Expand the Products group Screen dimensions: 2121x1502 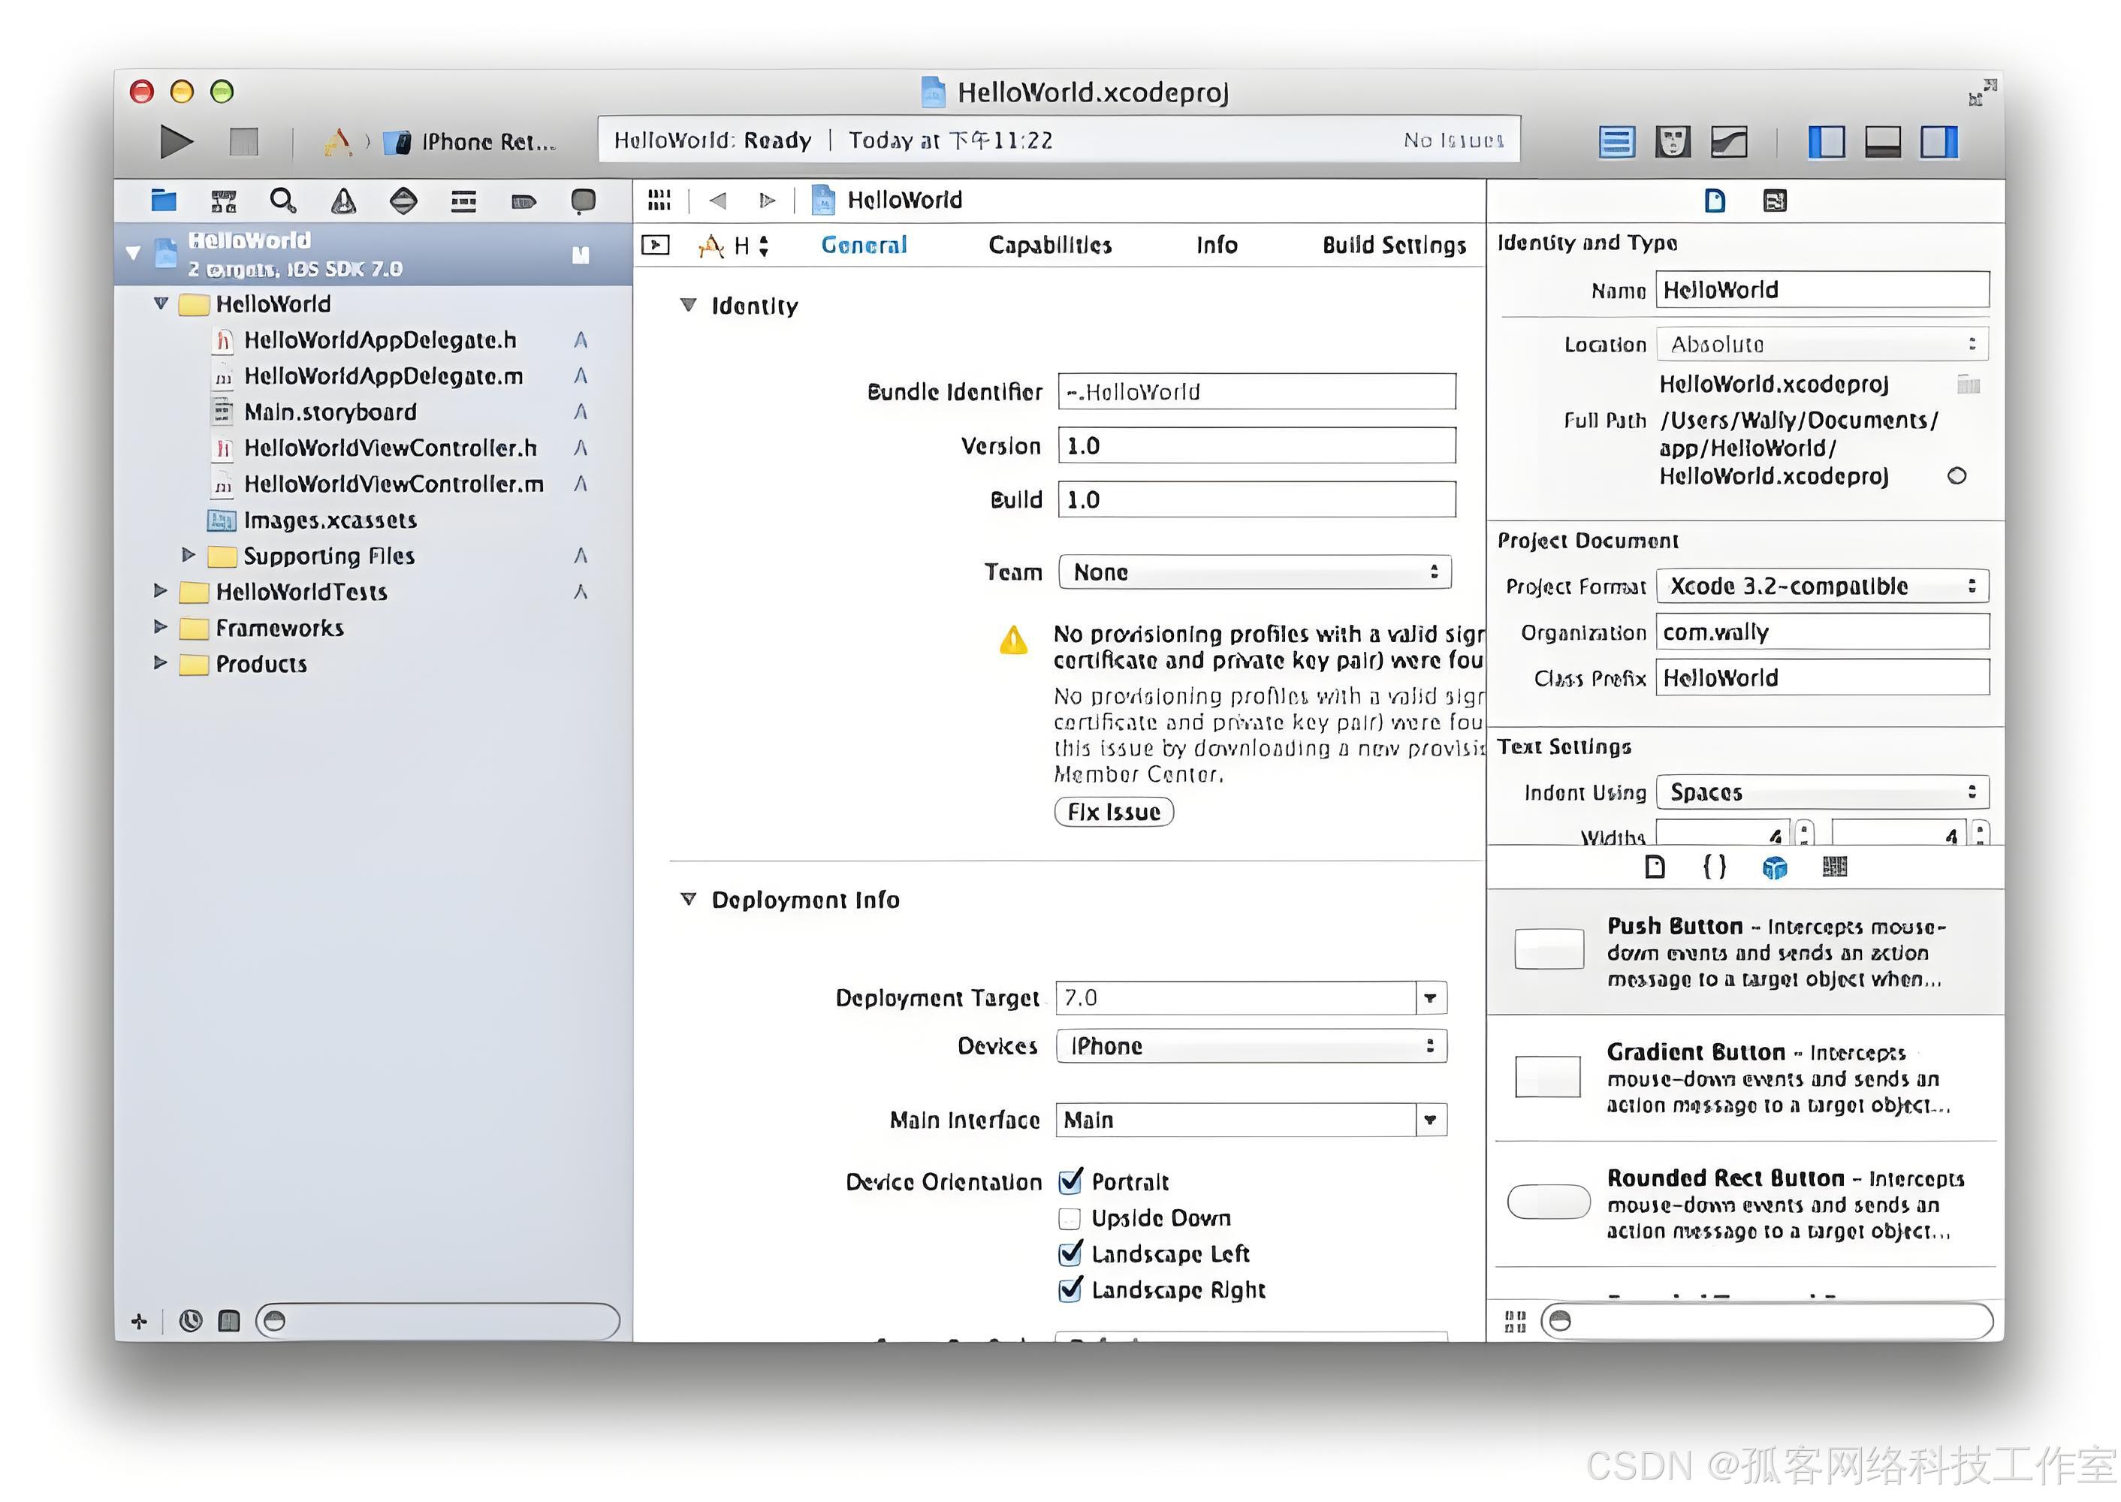tap(160, 662)
